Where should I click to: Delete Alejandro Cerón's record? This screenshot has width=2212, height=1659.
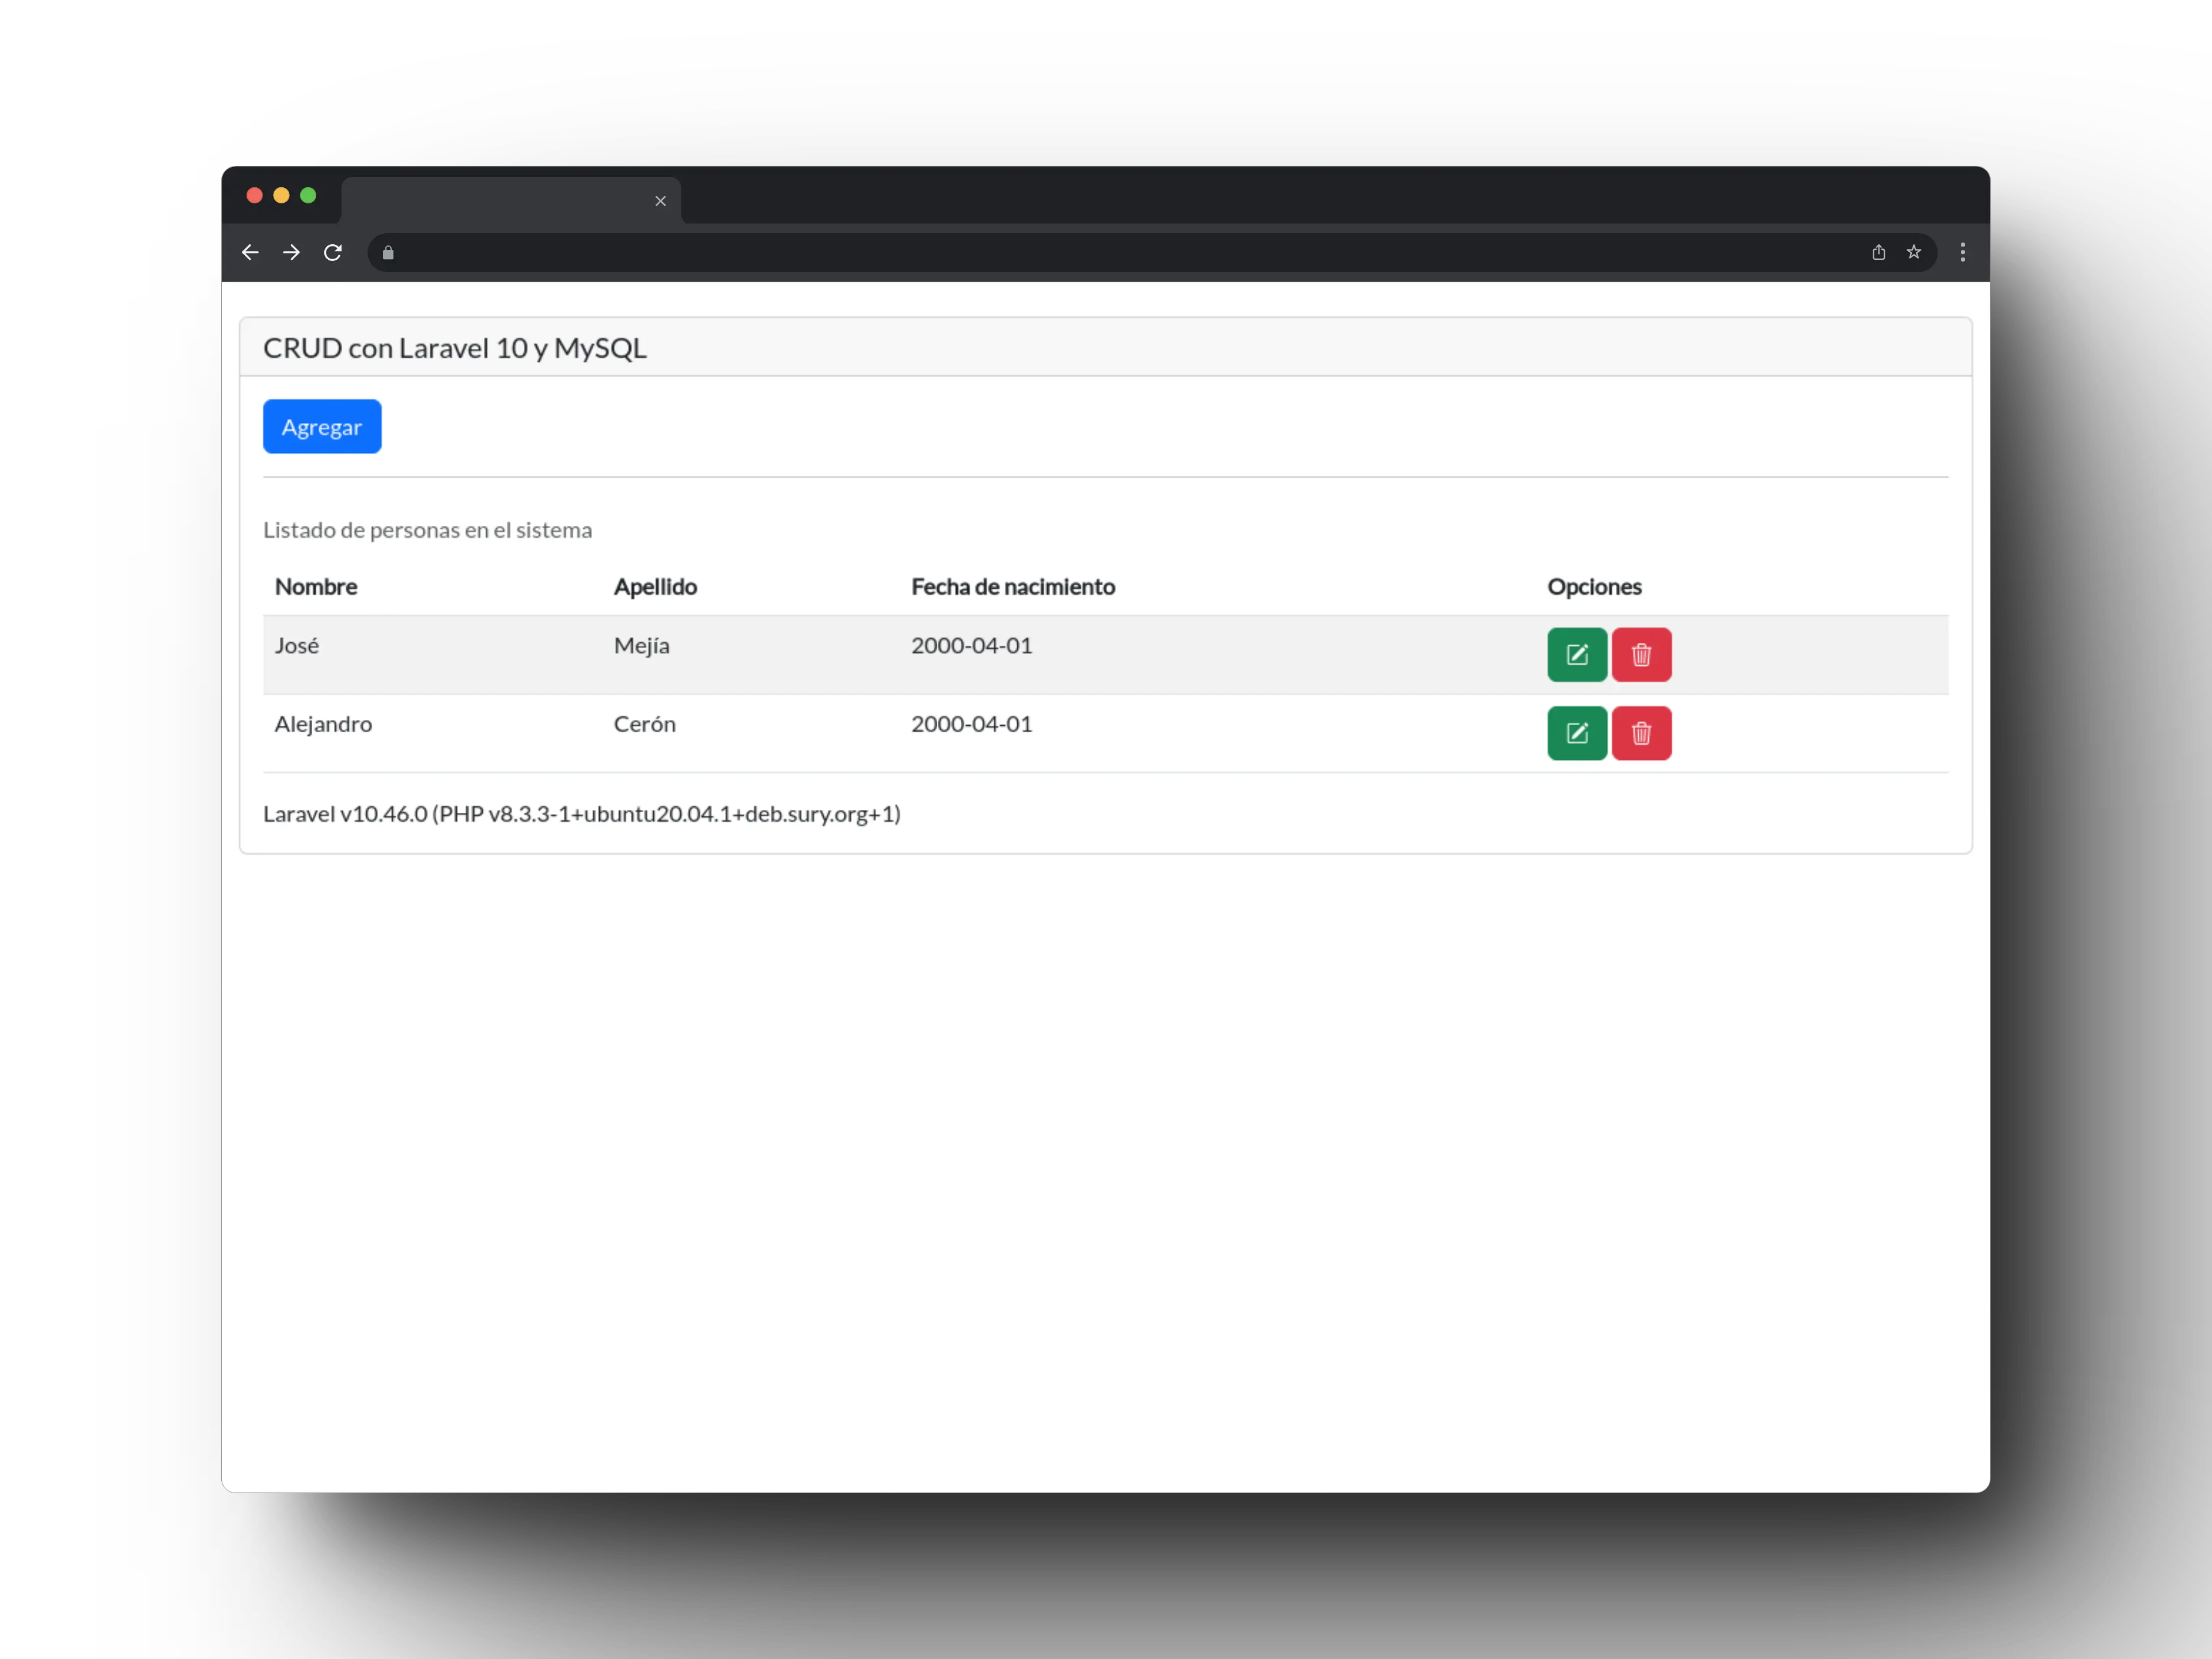pyautogui.click(x=1641, y=733)
